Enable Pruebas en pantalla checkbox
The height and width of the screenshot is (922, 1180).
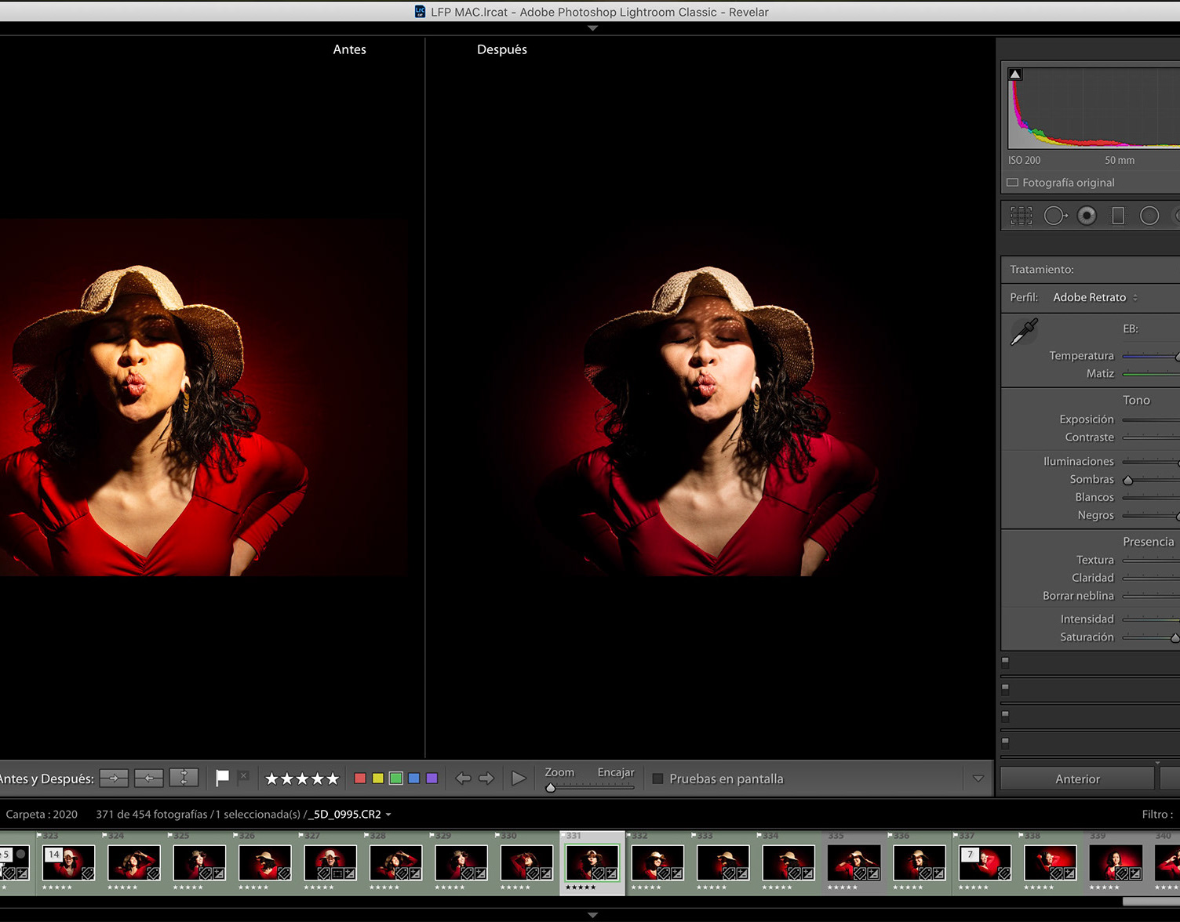pyautogui.click(x=657, y=779)
